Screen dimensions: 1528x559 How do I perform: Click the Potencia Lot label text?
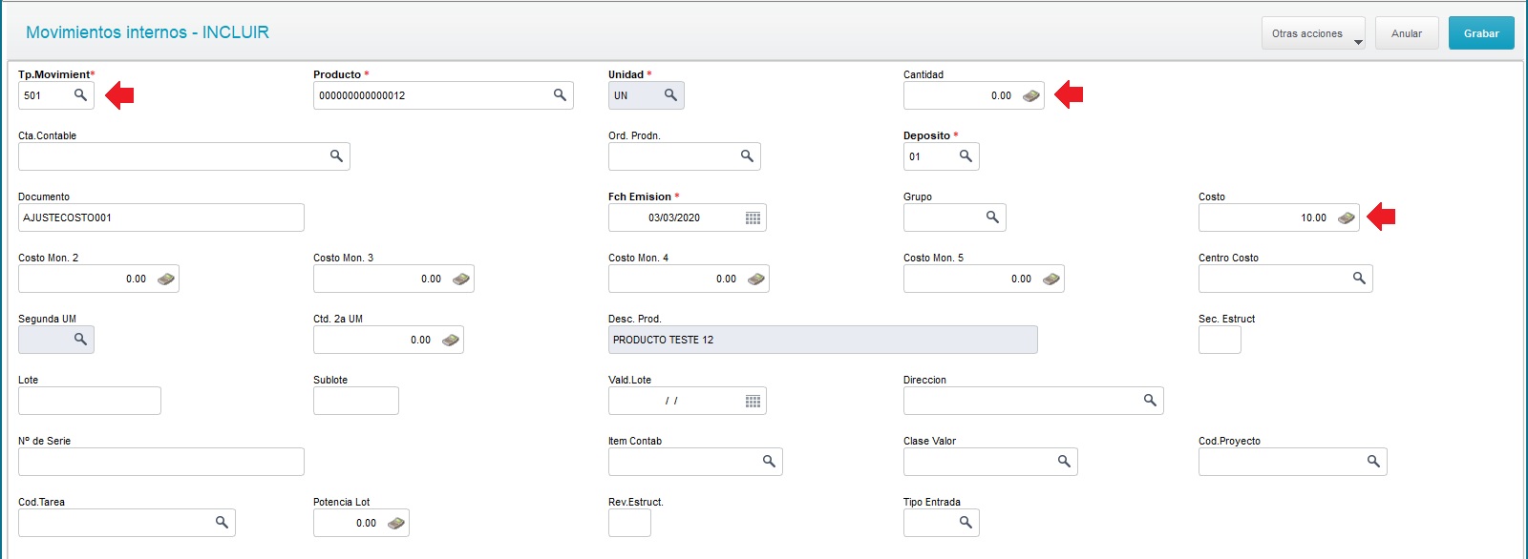(341, 502)
